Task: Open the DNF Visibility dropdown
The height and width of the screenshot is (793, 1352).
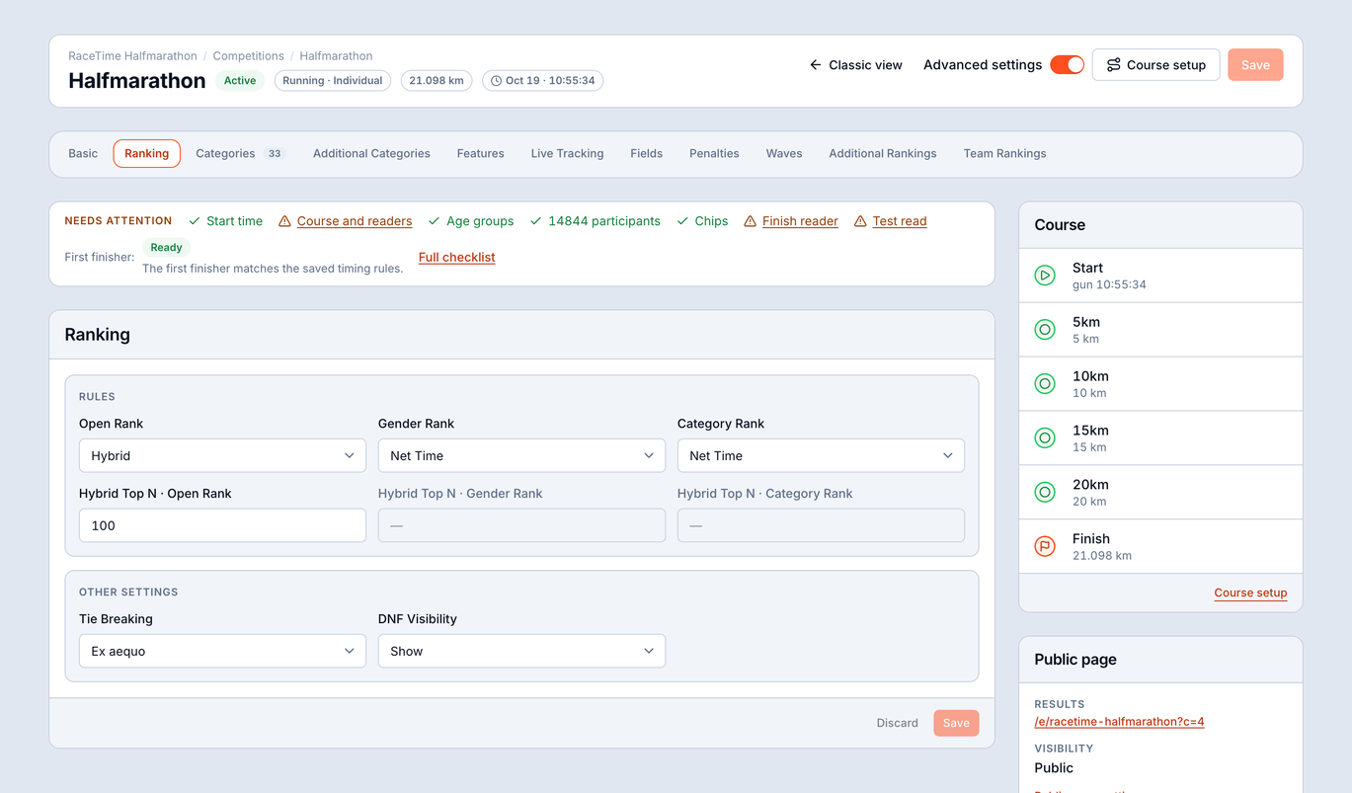Action: coord(521,651)
